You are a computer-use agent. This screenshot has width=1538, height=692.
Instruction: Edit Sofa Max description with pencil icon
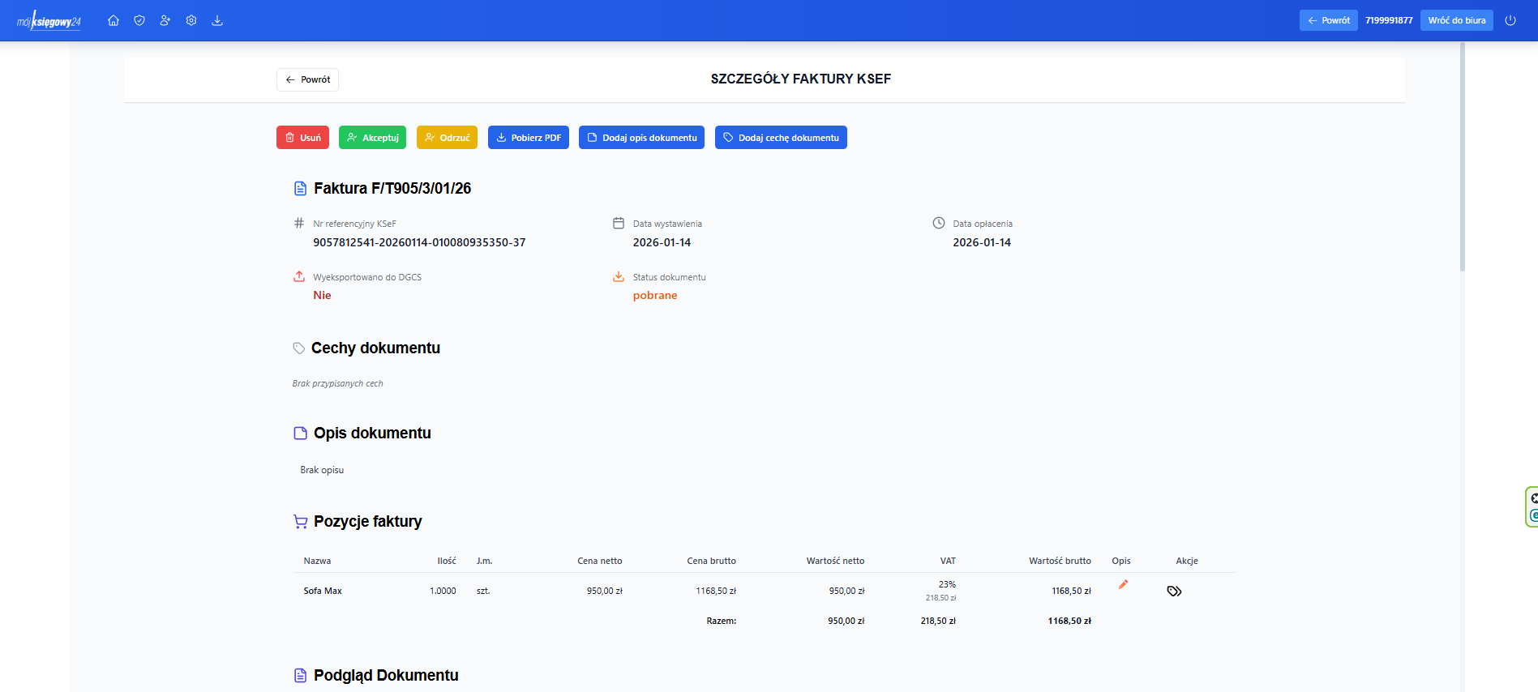(x=1123, y=584)
